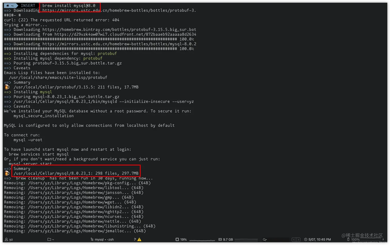Click 'Installing dependencies for mysql: protobuf' line

(x=60, y=53)
